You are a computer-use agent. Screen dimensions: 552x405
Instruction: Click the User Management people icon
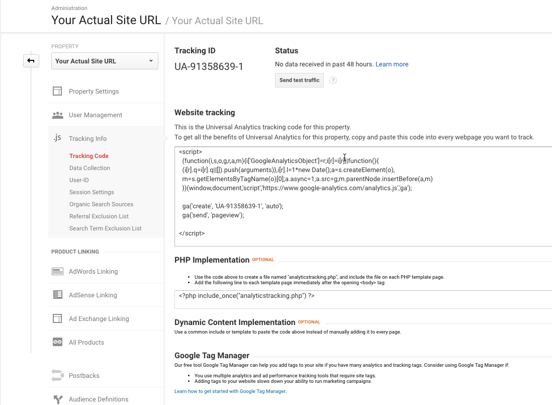(57, 115)
